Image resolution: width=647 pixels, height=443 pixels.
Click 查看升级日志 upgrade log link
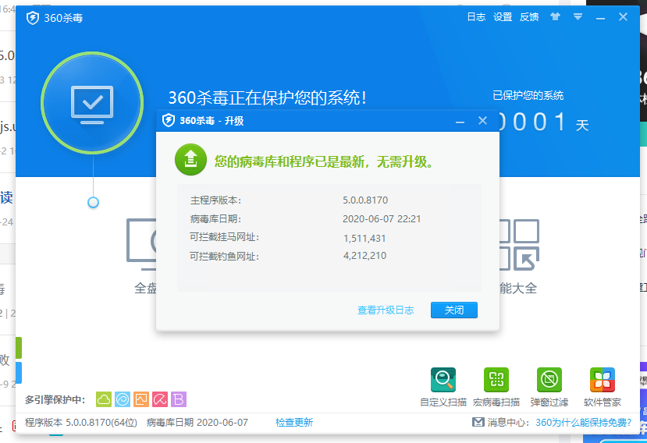pos(386,310)
